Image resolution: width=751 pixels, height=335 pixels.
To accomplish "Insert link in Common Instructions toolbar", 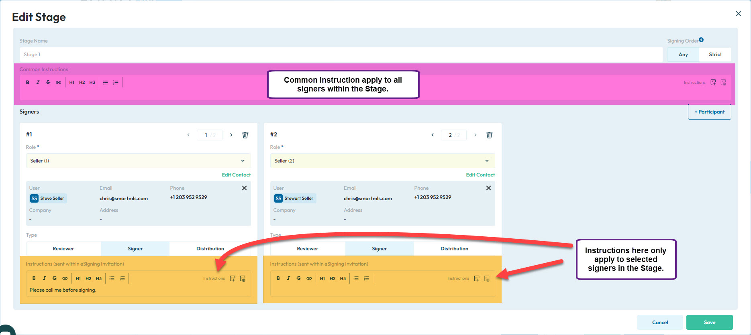I will point(59,83).
